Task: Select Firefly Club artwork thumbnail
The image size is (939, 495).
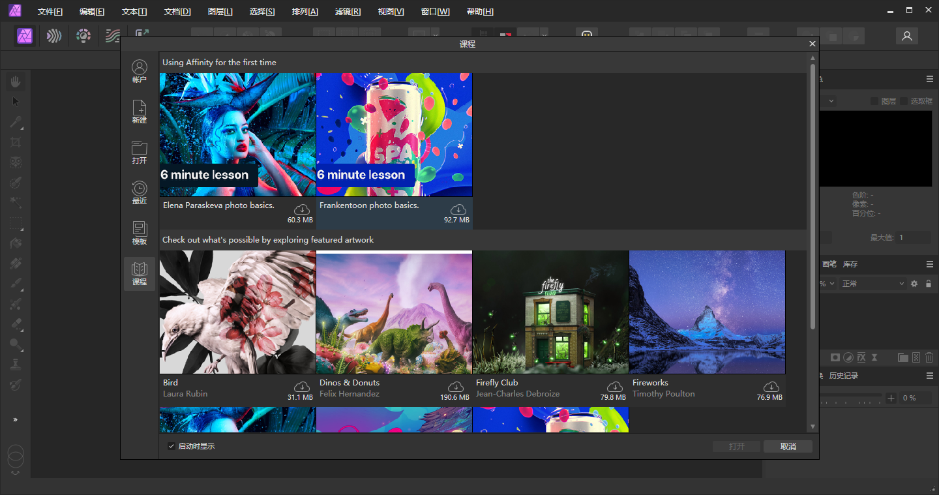Action: point(550,312)
